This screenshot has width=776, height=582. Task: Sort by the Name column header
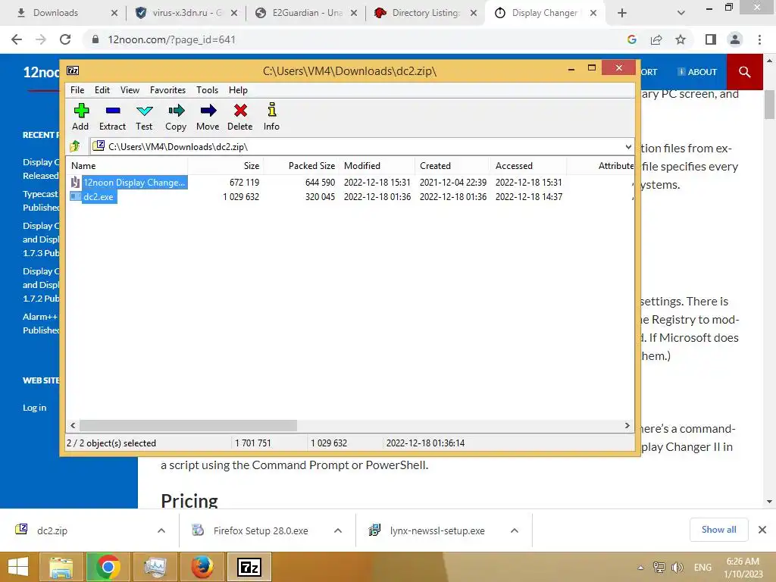(127, 166)
